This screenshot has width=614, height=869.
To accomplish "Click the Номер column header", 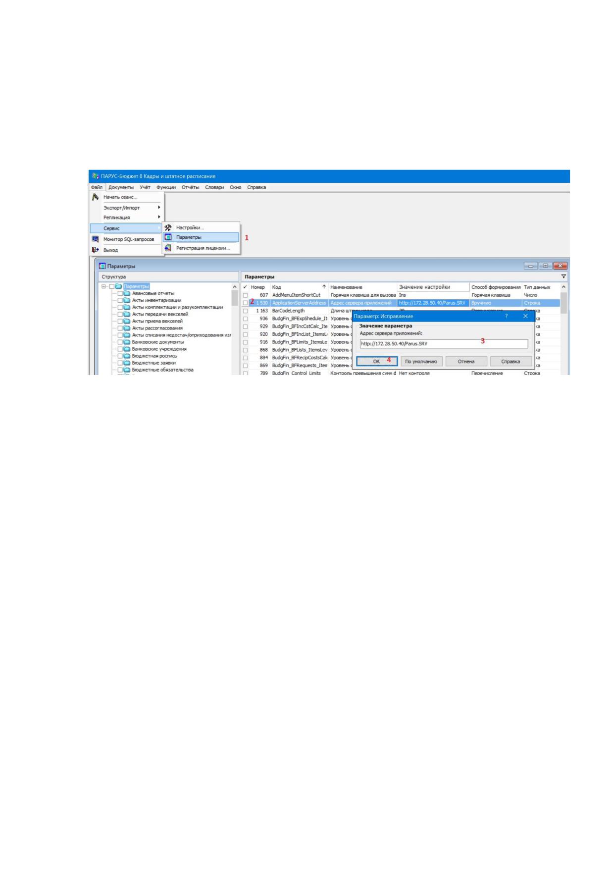I will [258, 287].
